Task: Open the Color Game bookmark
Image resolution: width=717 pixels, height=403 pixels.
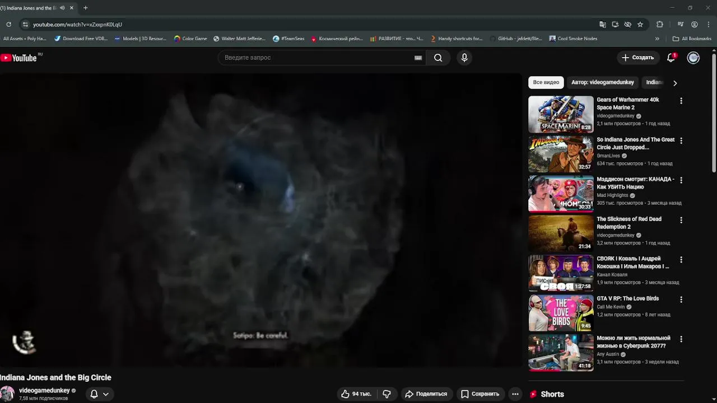Action: pos(190,39)
